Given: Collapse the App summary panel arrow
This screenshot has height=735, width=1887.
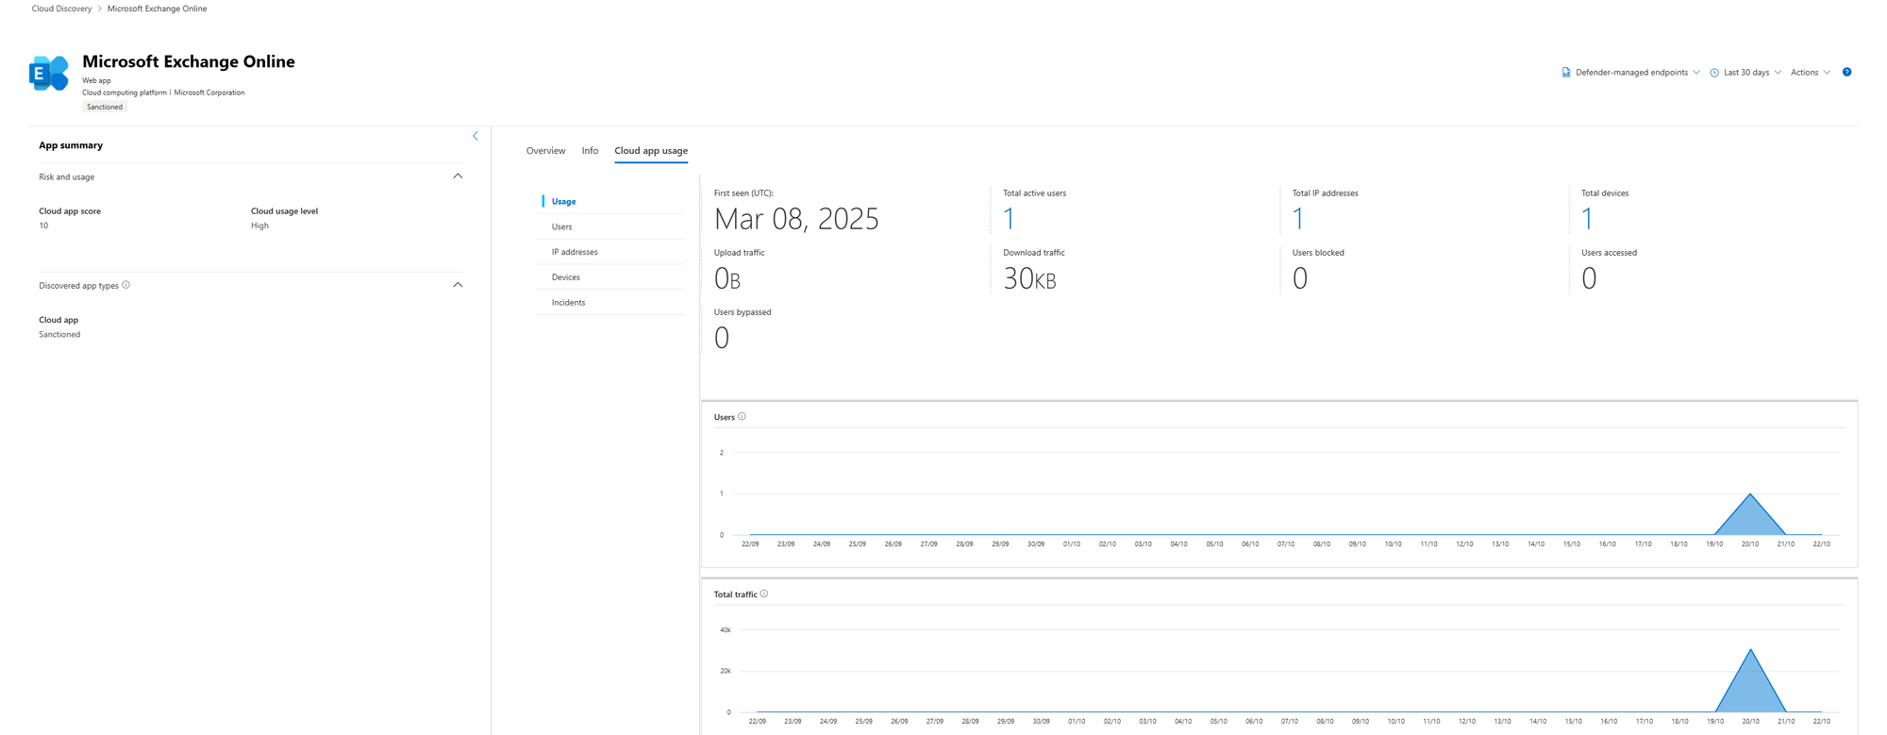Looking at the screenshot, I should click(476, 137).
